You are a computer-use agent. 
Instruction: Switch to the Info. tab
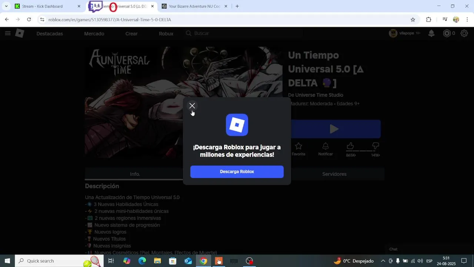[135, 174]
